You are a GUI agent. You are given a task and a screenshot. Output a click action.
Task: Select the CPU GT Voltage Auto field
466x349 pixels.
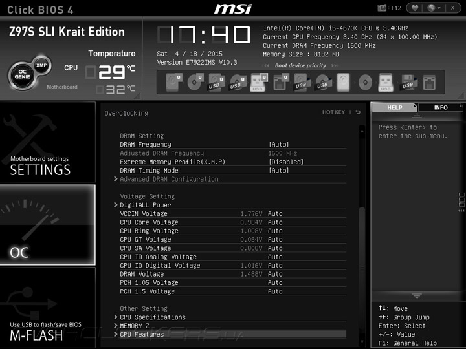click(275, 240)
